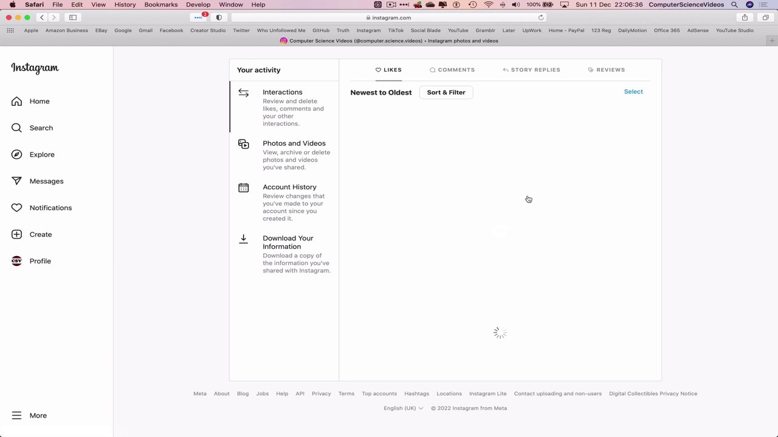Open Notifications heart icon

16,208
